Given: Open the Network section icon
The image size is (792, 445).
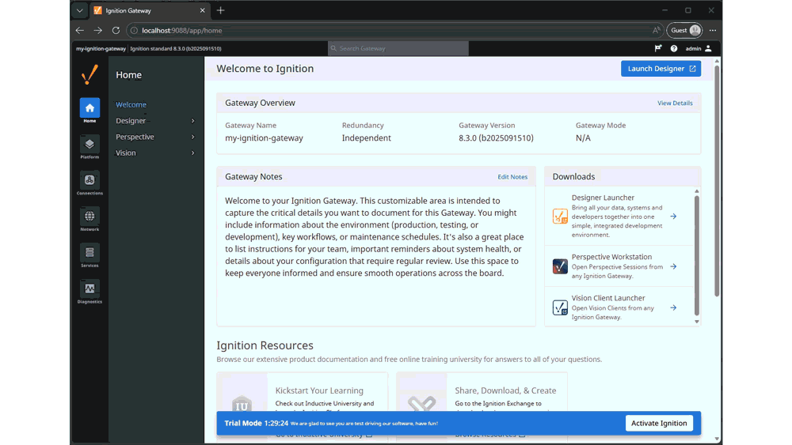Looking at the screenshot, I should 89,219.
